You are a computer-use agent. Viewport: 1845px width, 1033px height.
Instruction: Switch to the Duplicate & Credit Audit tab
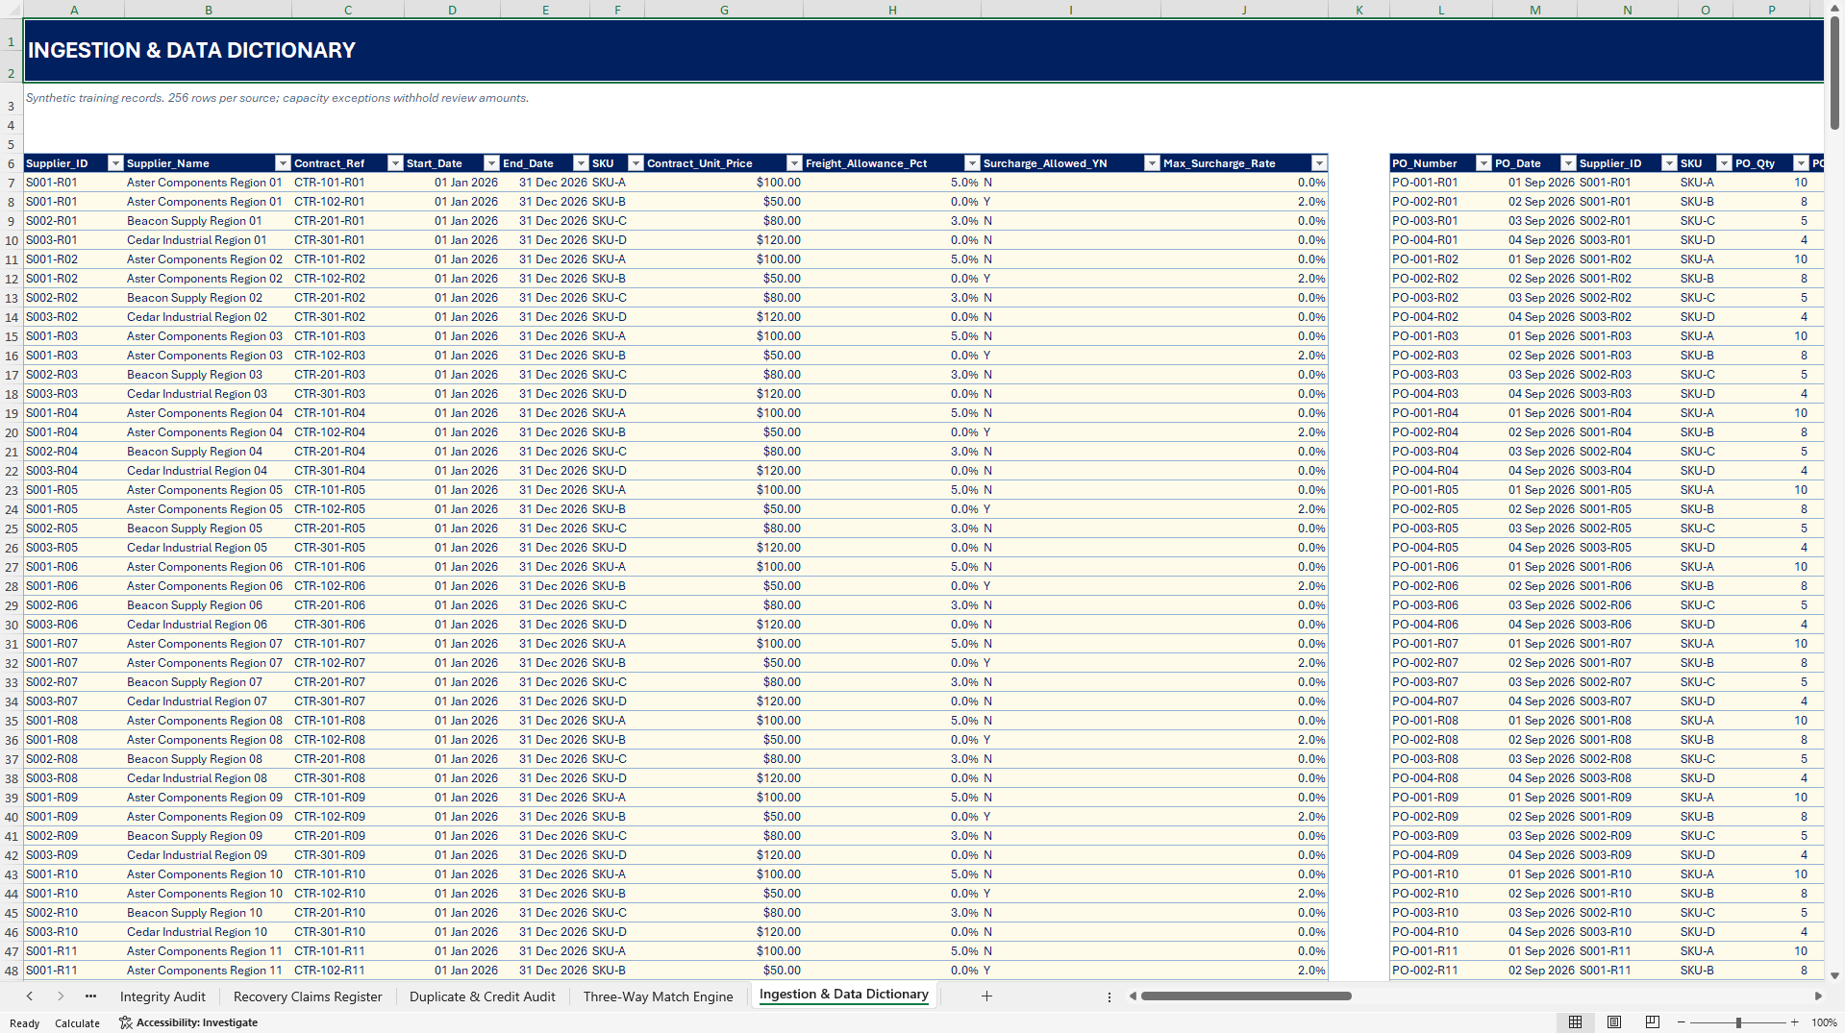tap(483, 996)
